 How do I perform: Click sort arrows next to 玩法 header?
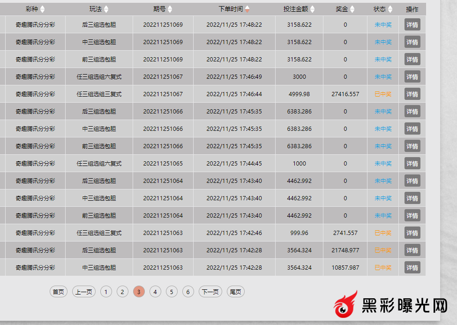click(x=106, y=9)
